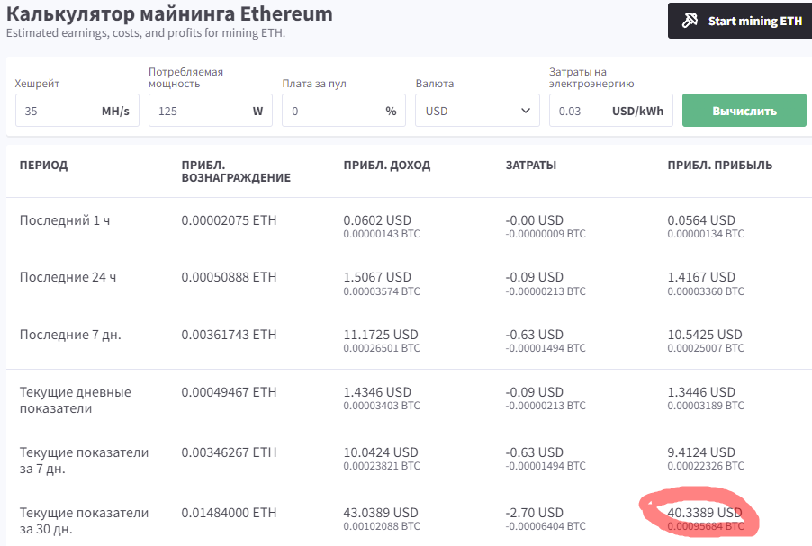
Task: Click the ПРИБЛ. ВОЗНАГРАЖДЕНИЕ column header
Action: point(235,172)
